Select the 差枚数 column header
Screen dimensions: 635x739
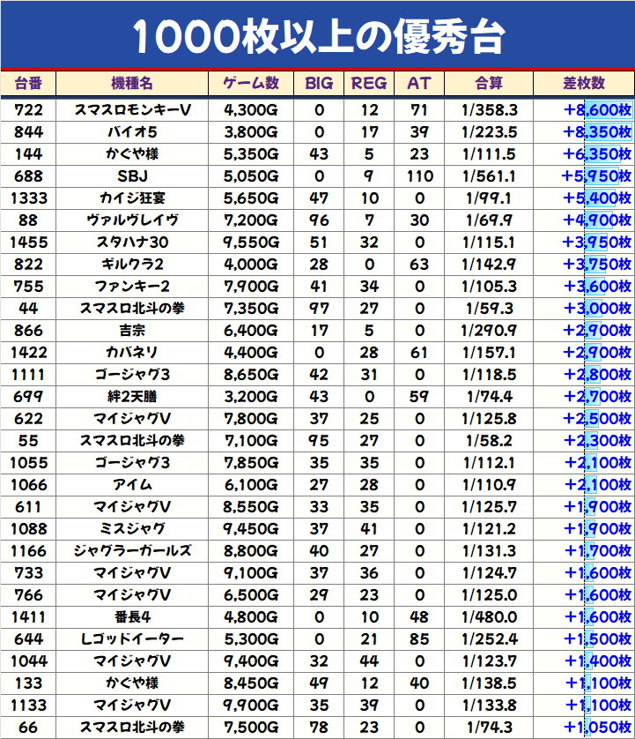tap(584, 84)
